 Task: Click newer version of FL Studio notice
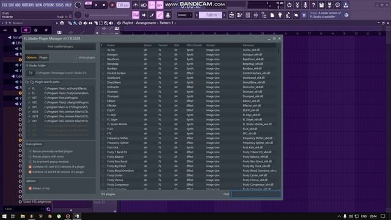pos(326,15)
